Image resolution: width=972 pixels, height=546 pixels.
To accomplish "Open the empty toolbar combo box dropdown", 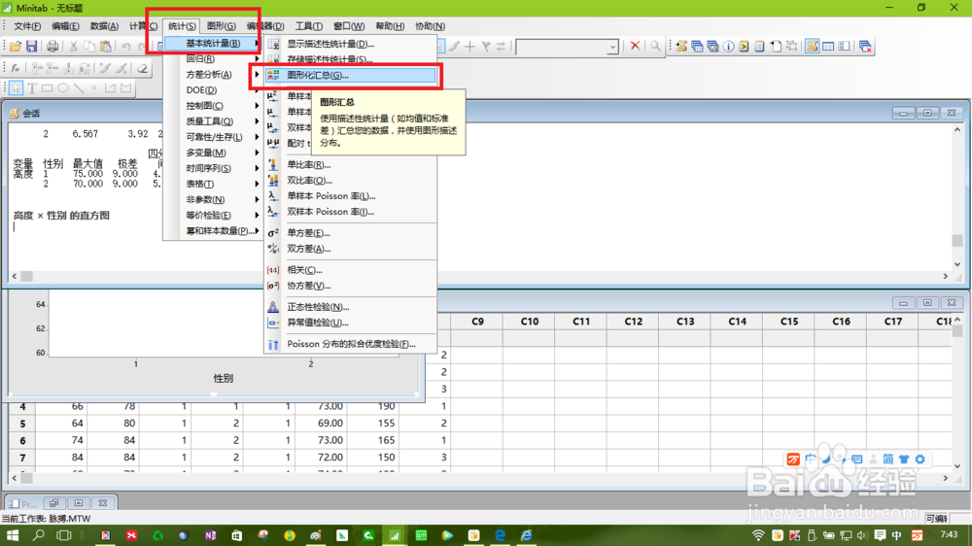I will 611,47.
